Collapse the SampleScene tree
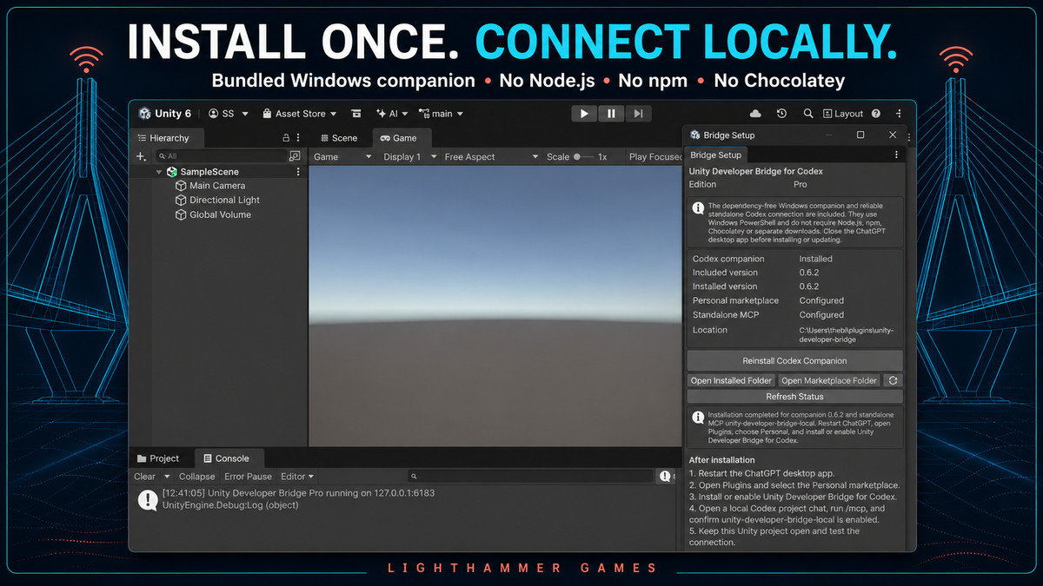 pos(159,172)
